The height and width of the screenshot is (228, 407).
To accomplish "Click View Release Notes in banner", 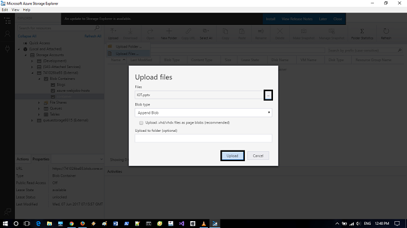I will [297, 19].
